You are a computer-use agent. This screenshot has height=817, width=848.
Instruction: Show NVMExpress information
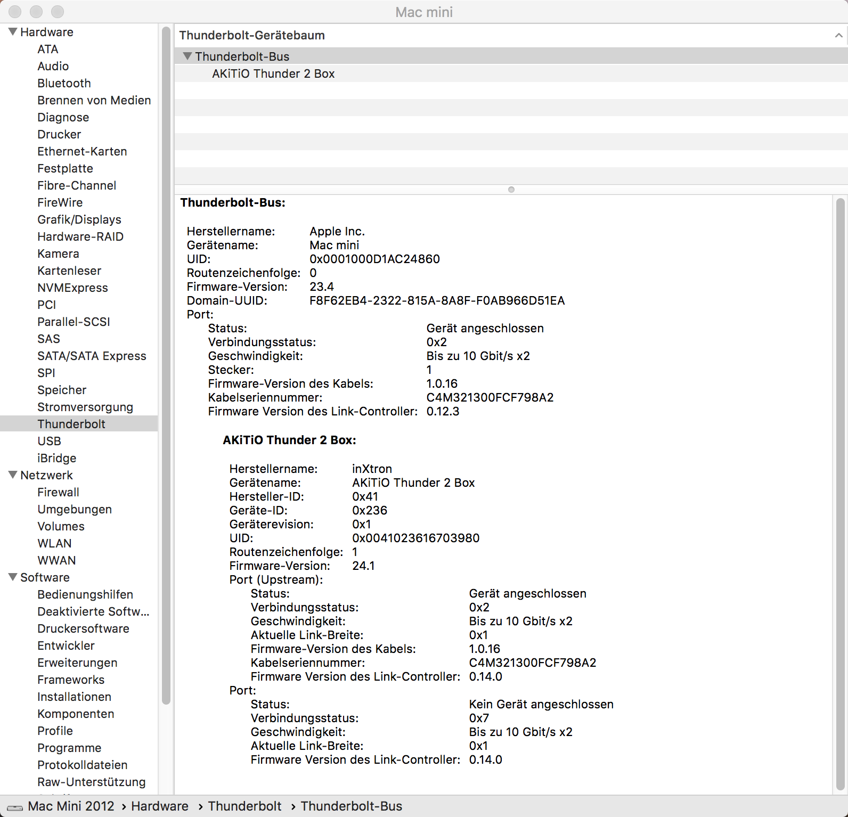click(x=72, y=288)
